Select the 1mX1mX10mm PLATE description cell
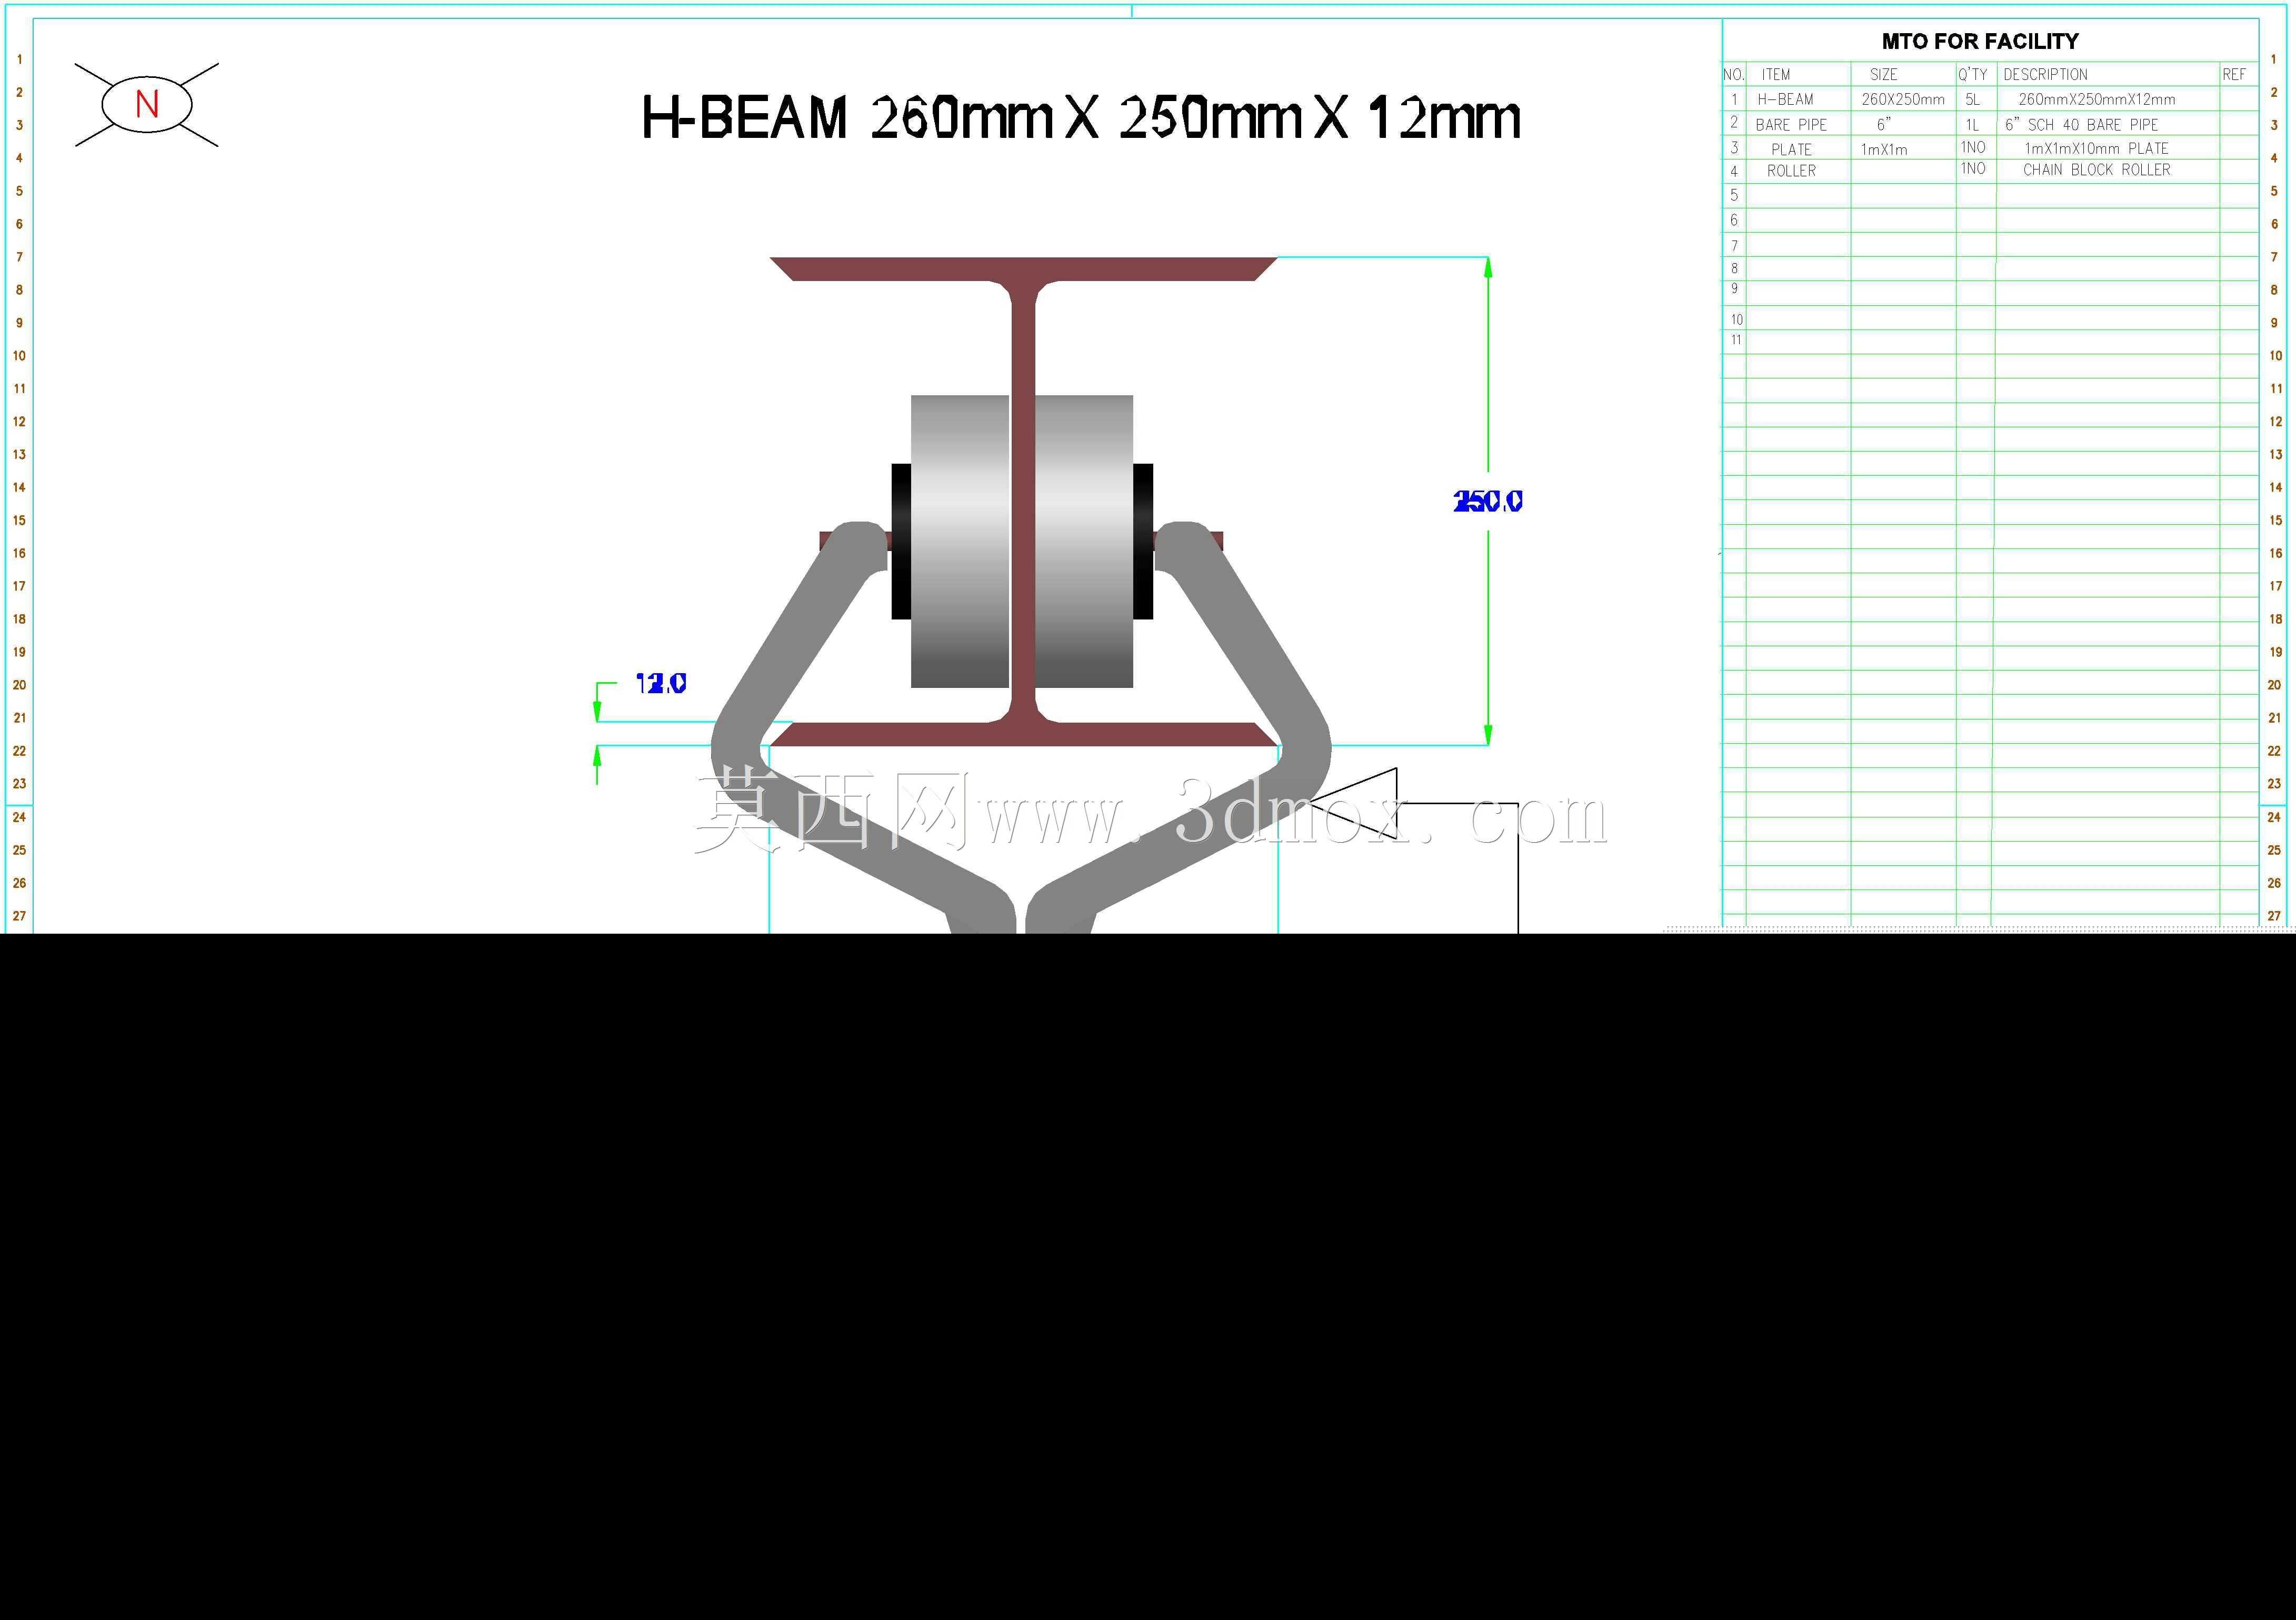This screenshot has height=1620, width=2296. [2097, 148]
